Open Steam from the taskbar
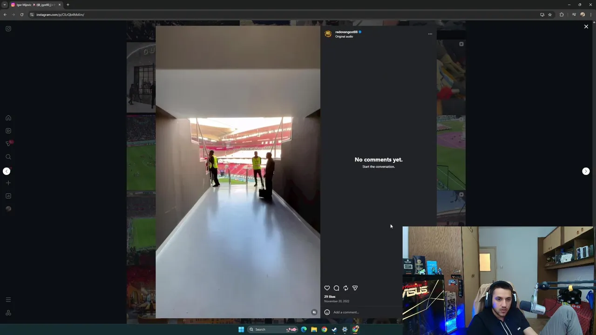The width and height of the screenshot is (596, 335). pos(334,329)
